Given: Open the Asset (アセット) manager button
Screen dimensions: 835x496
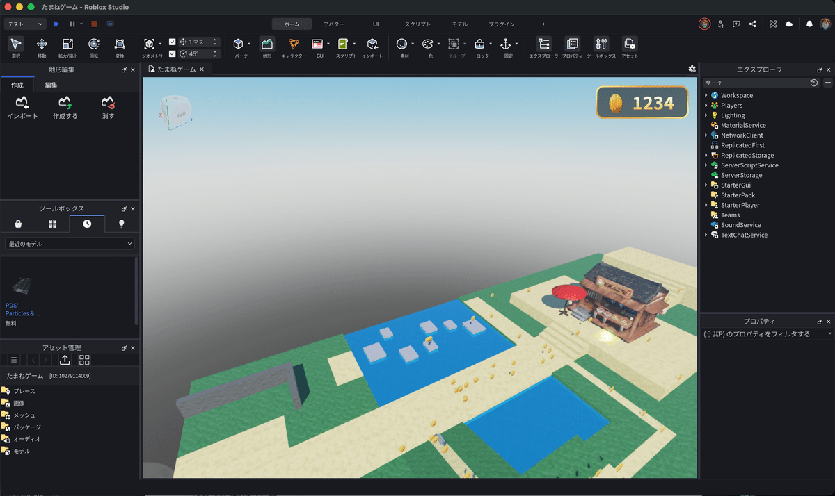Looking at the screenshot, I should point(630,47).
